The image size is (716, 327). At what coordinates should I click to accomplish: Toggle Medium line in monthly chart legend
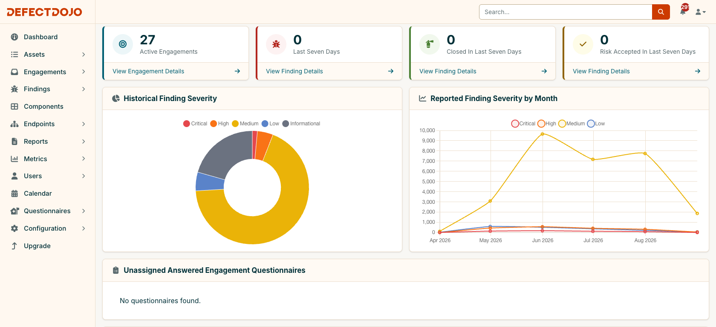tap(572, 124)
